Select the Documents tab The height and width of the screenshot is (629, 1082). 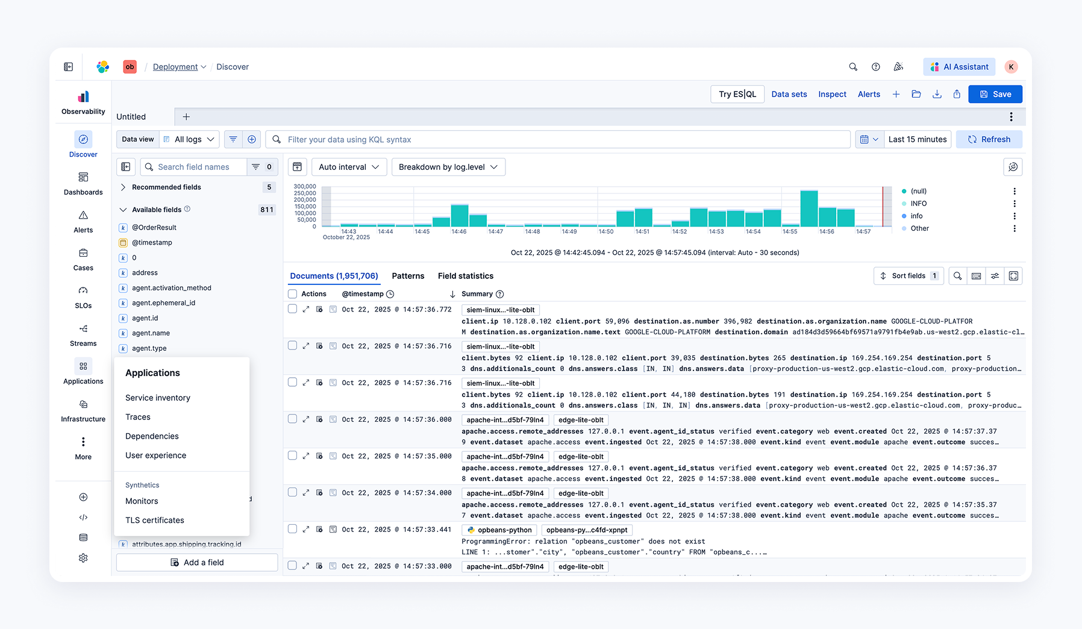[334, 276]
